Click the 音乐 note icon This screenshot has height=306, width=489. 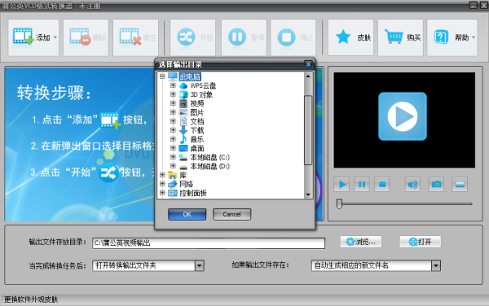183,139
